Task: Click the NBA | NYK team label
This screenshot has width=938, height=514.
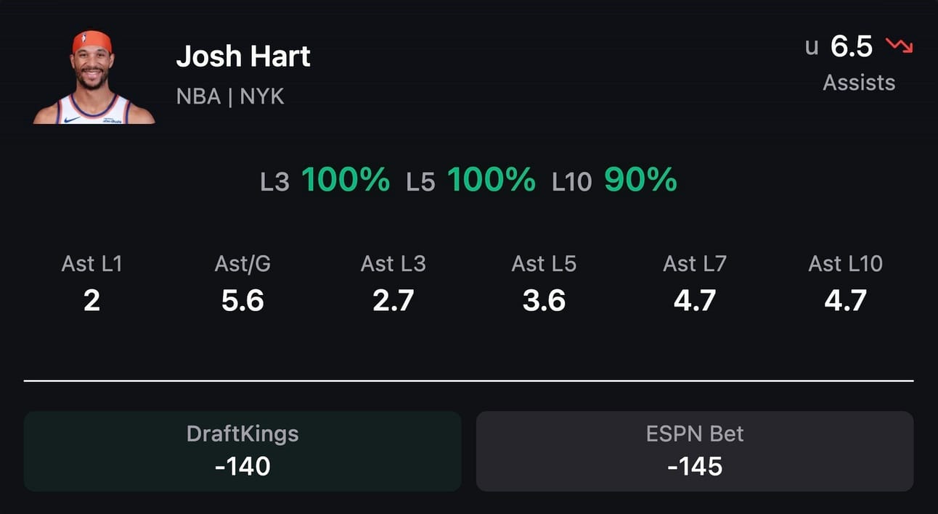Action: click(x=230, y=96)
